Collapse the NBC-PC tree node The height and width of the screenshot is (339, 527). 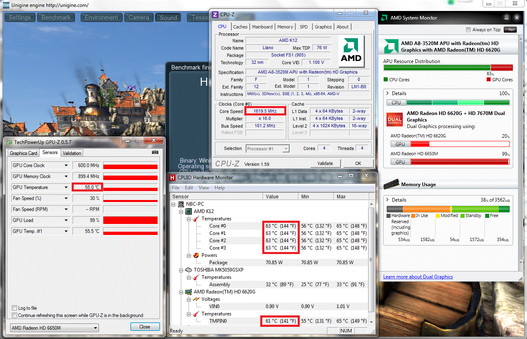(173, 204)
